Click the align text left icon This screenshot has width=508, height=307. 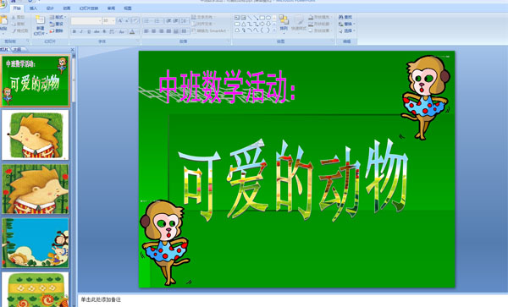[146, 31]
